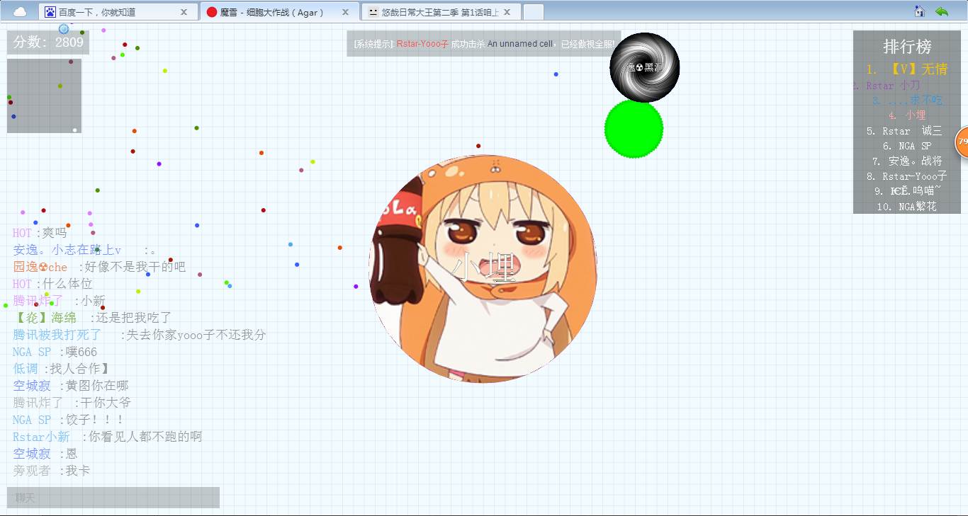Click the green back arrow icon
This screenshot has width=968, height=516.
click(x=941, y=11)
